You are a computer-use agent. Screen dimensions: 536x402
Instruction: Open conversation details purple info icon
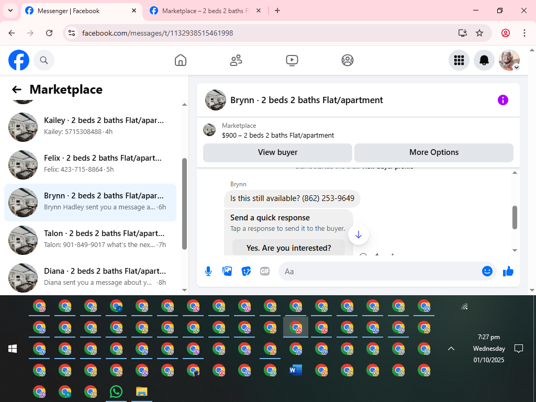point(503,100)
